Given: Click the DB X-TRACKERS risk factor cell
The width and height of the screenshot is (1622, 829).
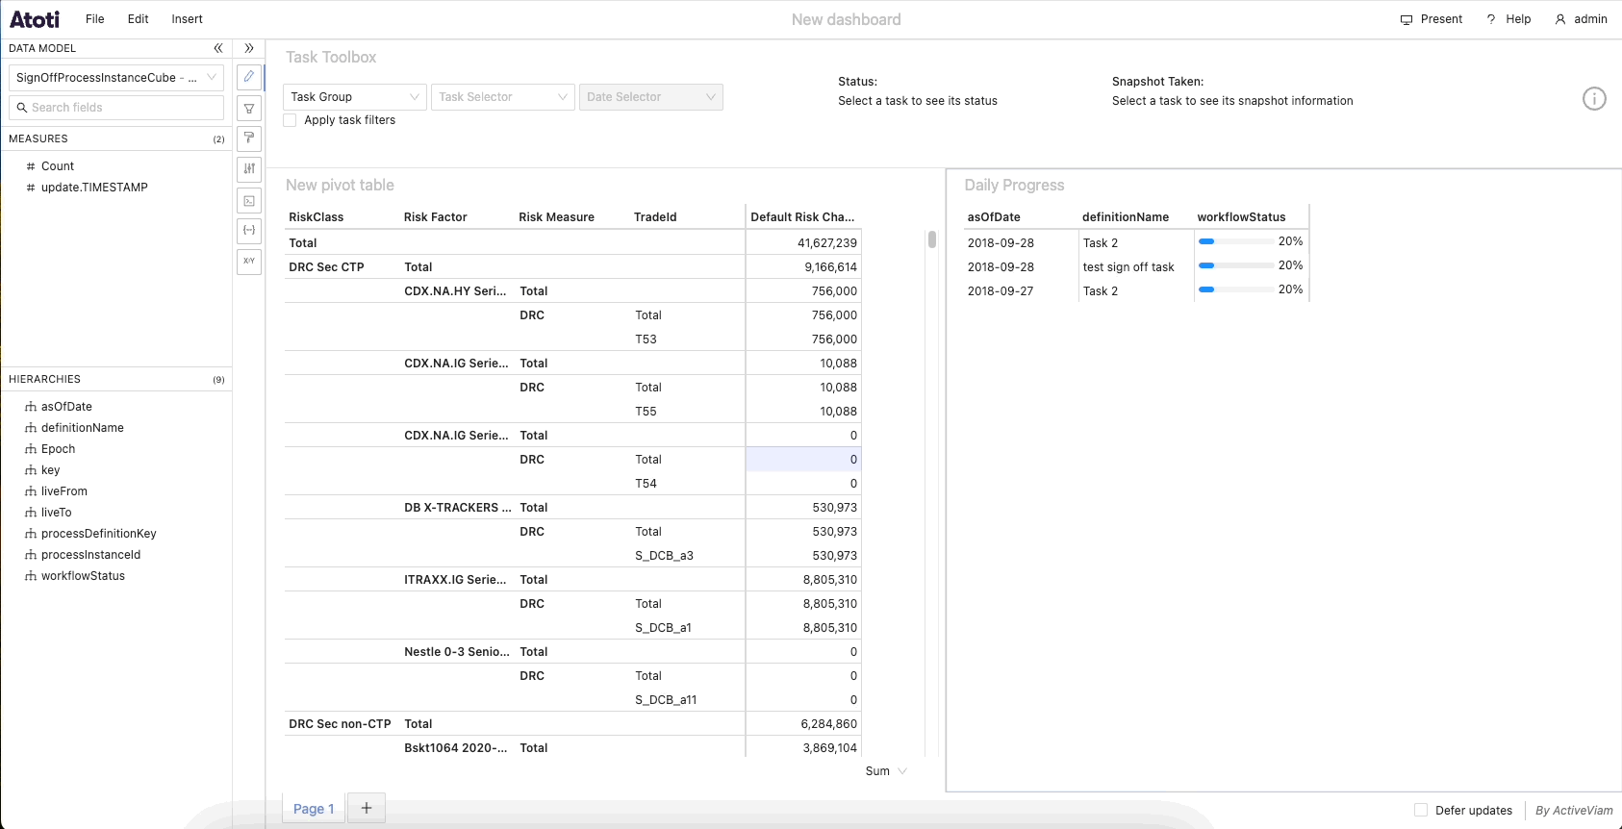Looking at the screenshot, I should click(458, 508).
